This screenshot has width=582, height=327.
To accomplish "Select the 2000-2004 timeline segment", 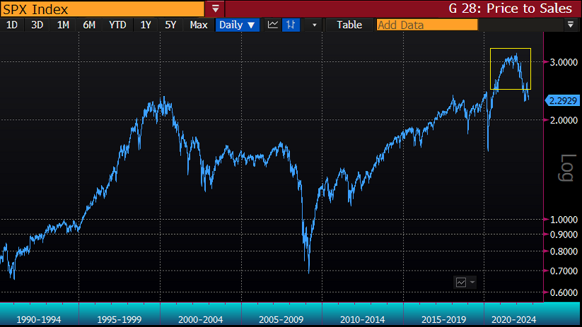I will coord(201,319).
